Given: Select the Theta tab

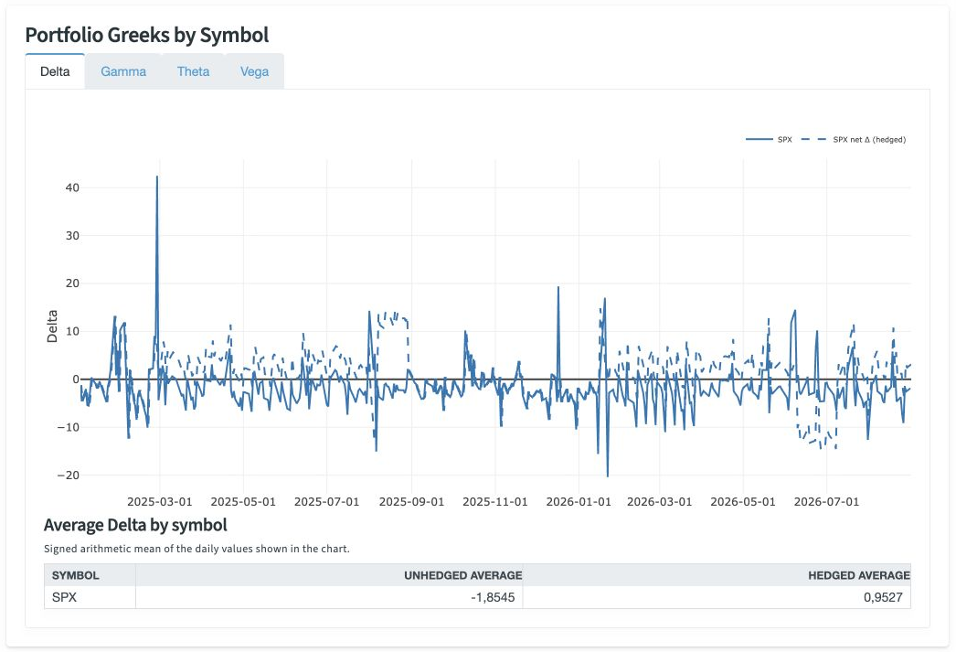Looking at the screenshot, I should (x=193, y=71).
